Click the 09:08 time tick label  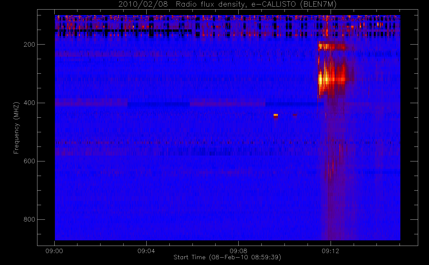pos(238,251)
